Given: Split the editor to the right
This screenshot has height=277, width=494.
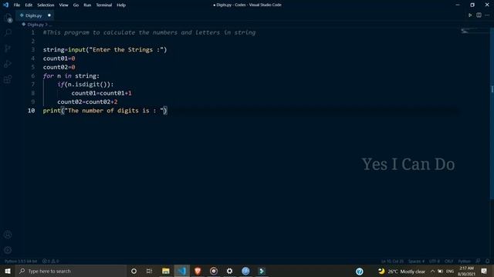Looking at the screenshot, I should pos(479,15).
